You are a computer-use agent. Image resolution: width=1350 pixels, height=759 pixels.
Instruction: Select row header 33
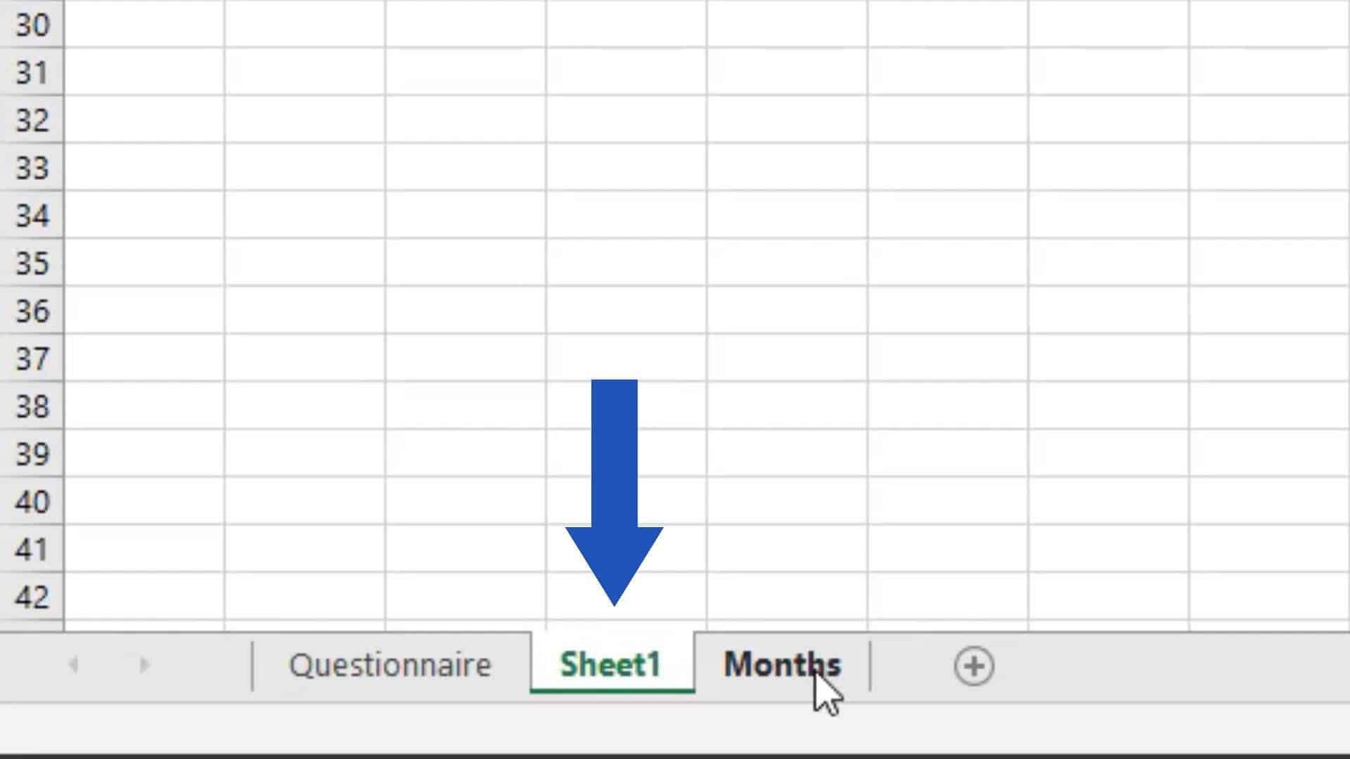click(x=31, y=169)
